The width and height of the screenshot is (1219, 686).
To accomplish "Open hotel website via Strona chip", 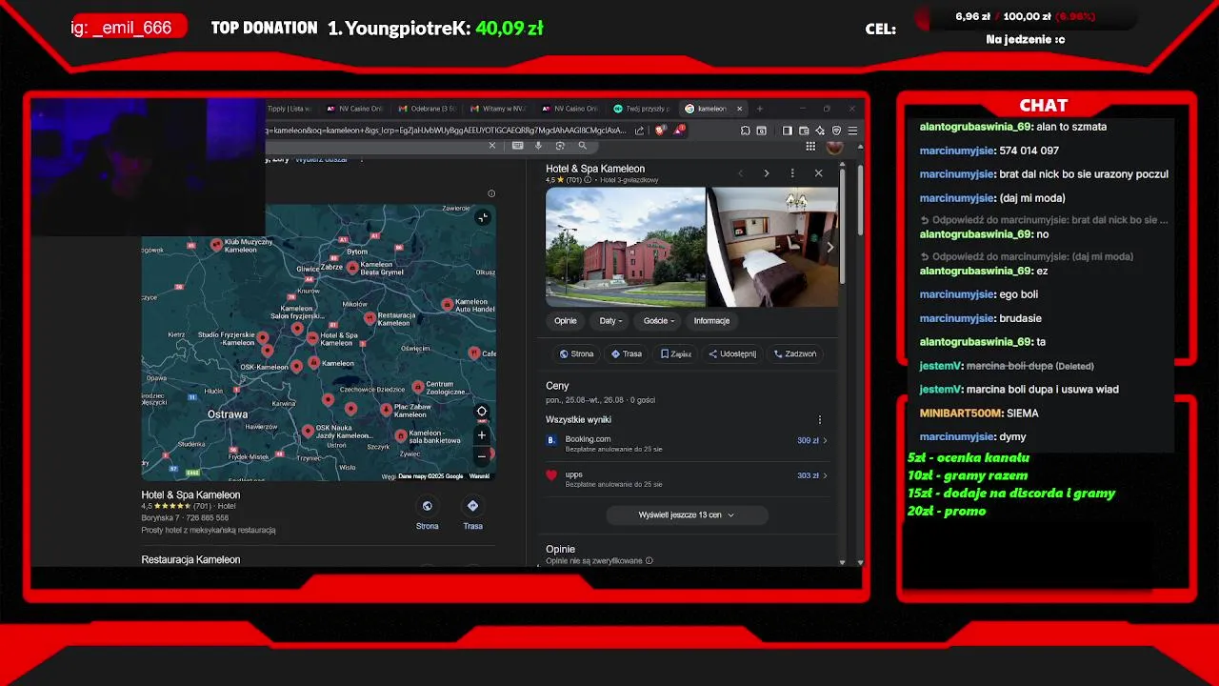I will [576, 353].
